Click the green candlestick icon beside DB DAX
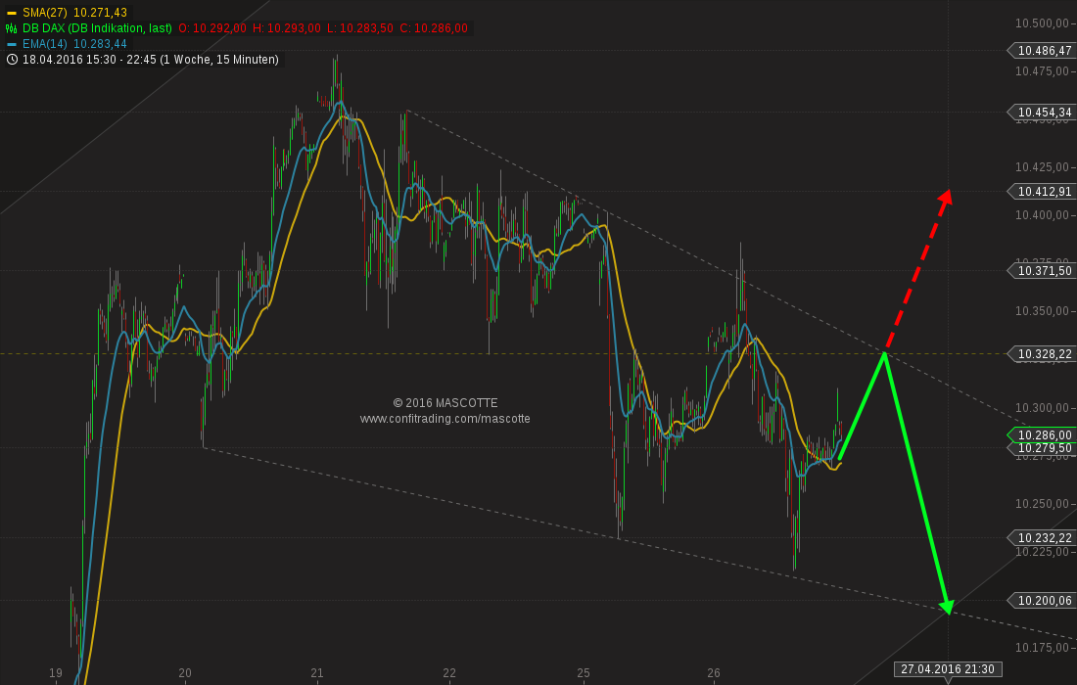The width and height of the screenshot is (1077, 685). coord(11,28)
